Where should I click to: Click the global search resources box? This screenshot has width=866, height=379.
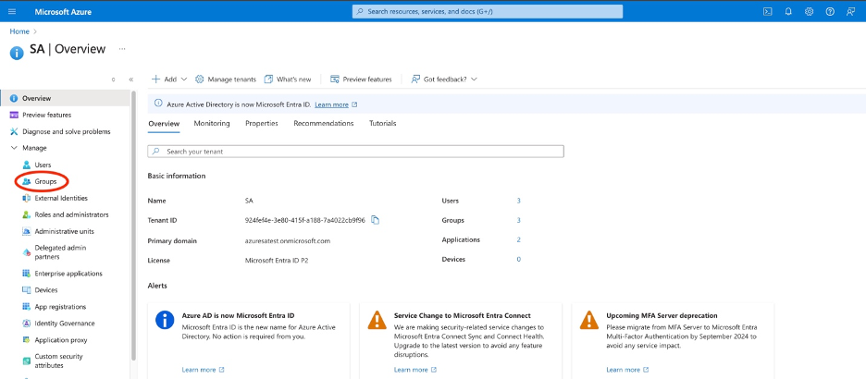488,12
